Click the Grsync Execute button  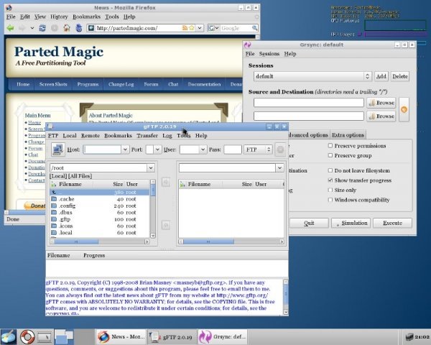click(392, 223)
